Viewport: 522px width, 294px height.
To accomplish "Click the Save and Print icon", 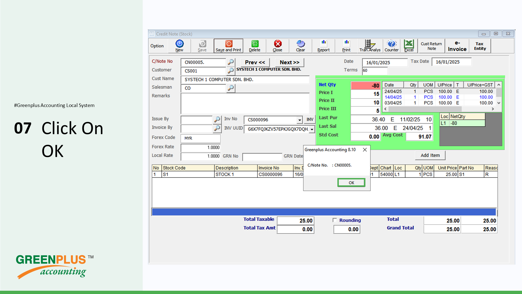I will pyautogui.click(x=228, y=46).
